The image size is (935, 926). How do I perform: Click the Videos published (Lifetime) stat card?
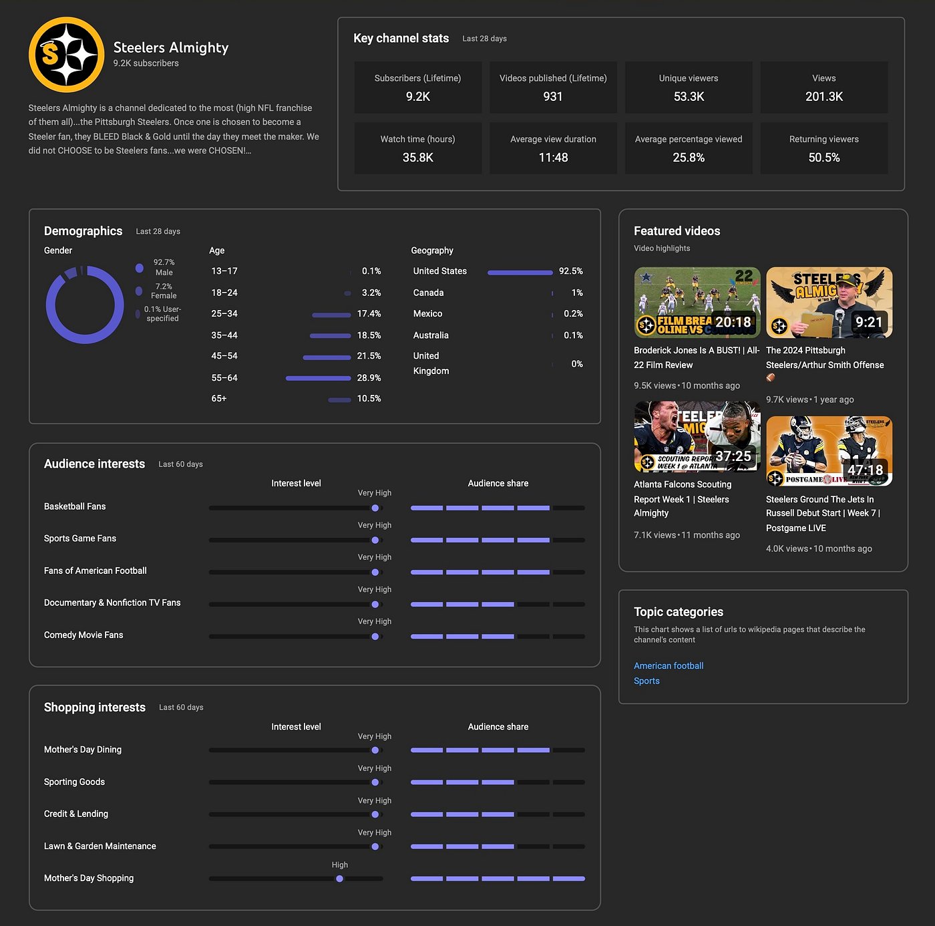553,88
